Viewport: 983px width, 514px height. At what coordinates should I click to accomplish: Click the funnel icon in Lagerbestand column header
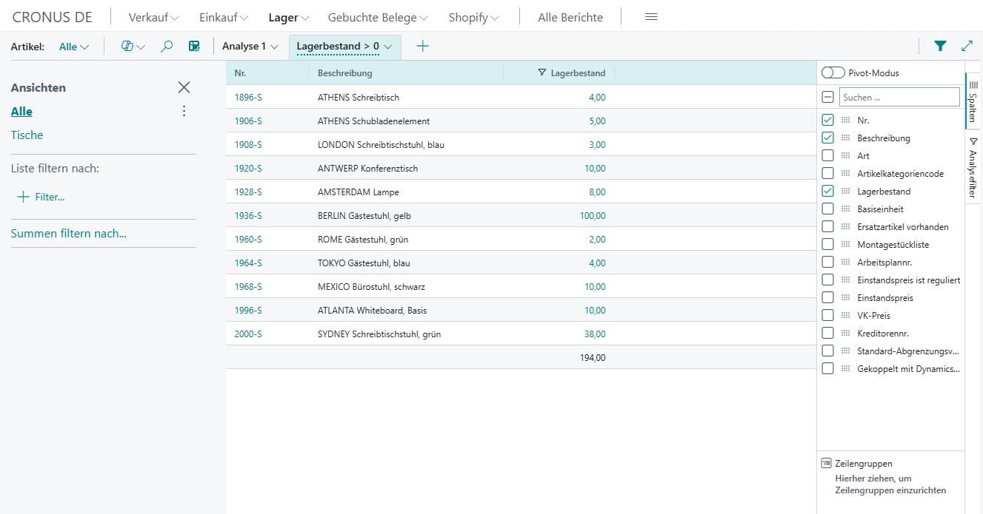pos(542,72)
